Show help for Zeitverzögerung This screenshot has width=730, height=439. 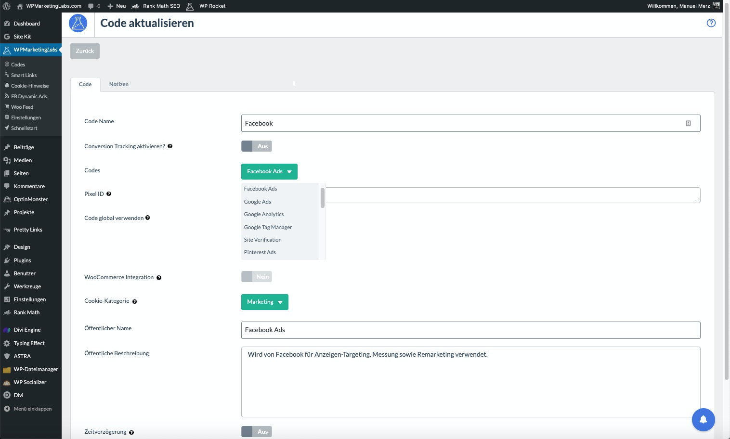[x=131, y=433]
